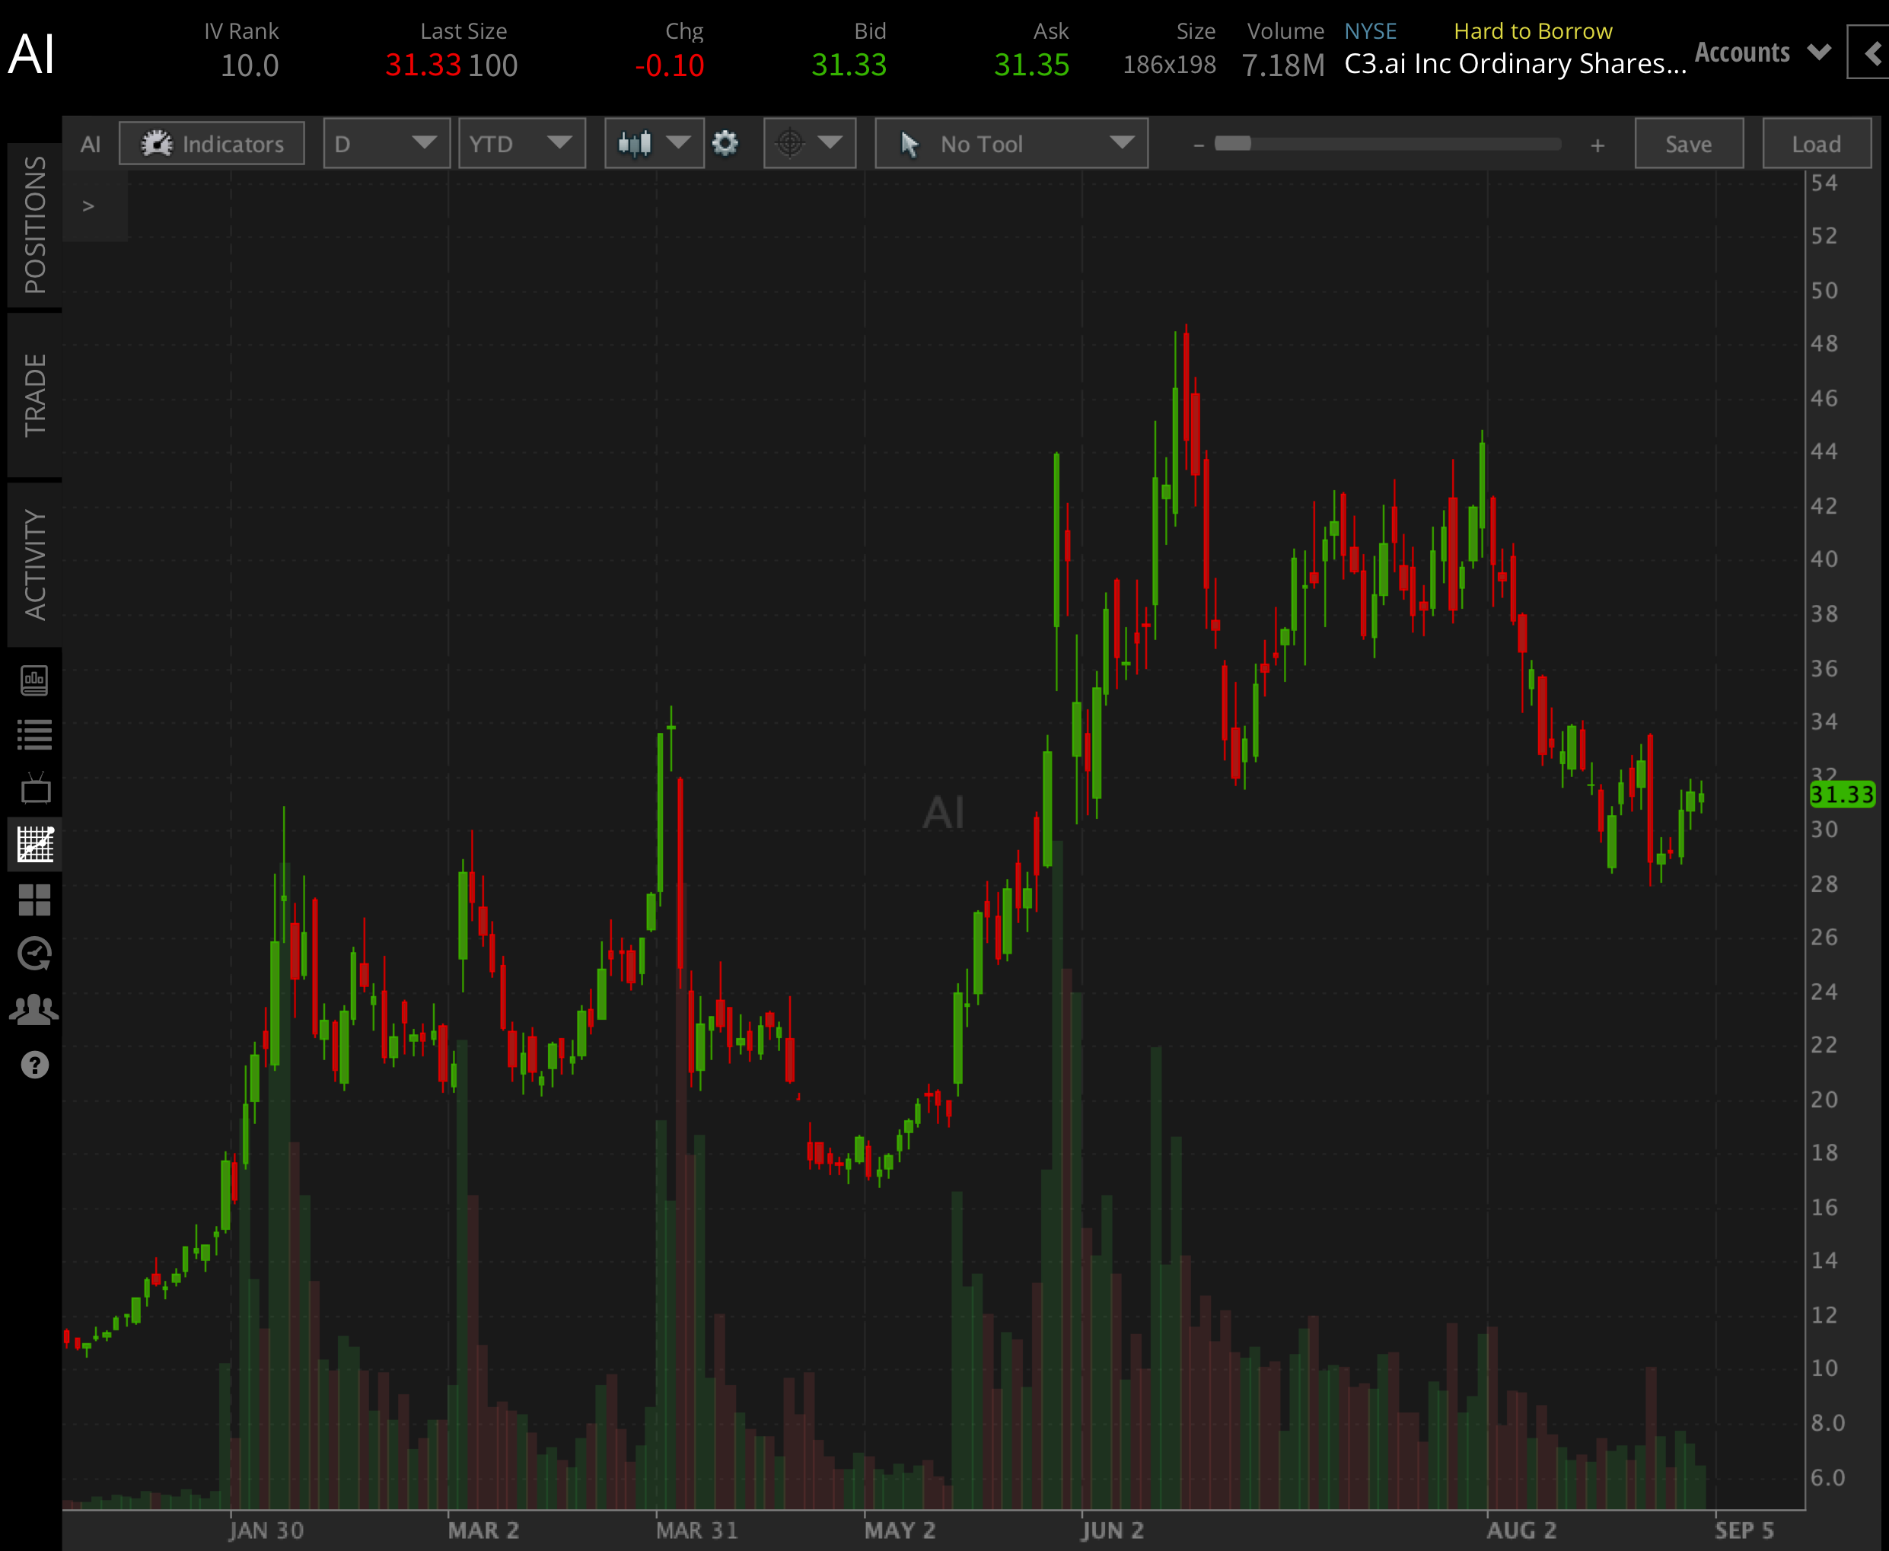Expand the chart type candlestick dropdown
The height and width of the screenshot is (1551, 1889).
pyautogui.click(x=654, y=144)
